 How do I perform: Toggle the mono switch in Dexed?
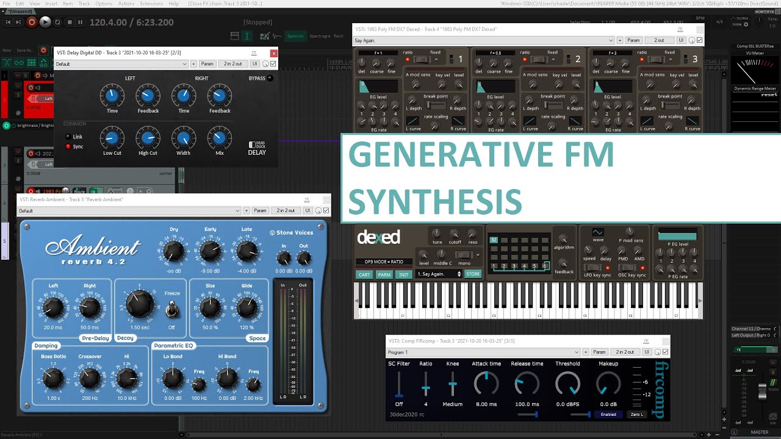[x=464, y=255]
